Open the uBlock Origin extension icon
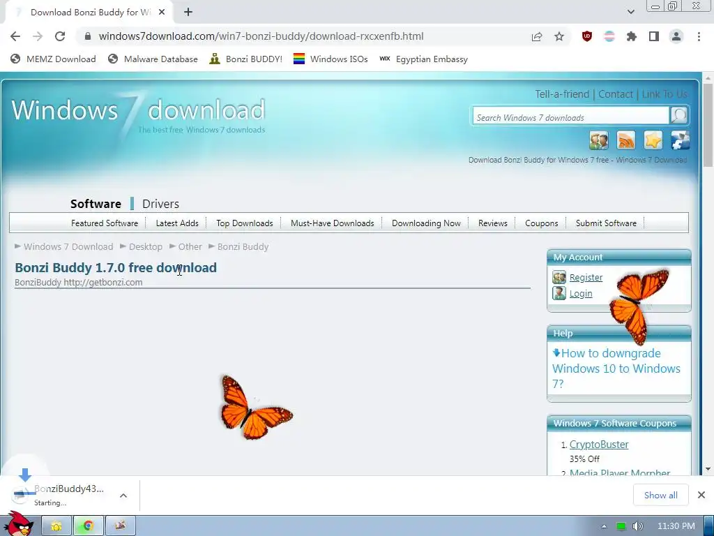This screenshot has height=536, width=714. point(587,36)
